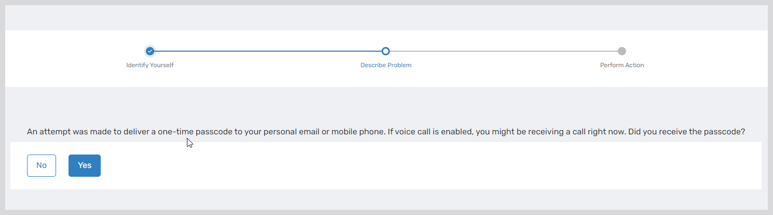
Task: Click the blue completed progress line
Action: [x=267, y=51]
